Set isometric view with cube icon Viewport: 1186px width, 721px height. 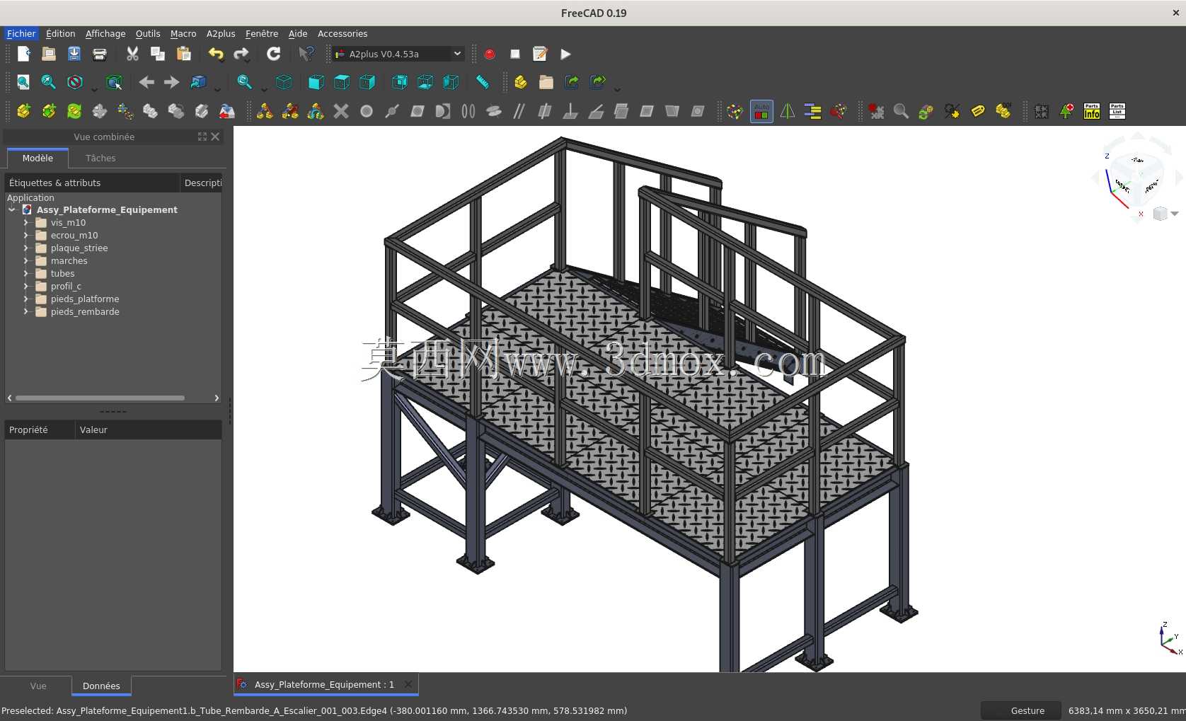point(284,82)
